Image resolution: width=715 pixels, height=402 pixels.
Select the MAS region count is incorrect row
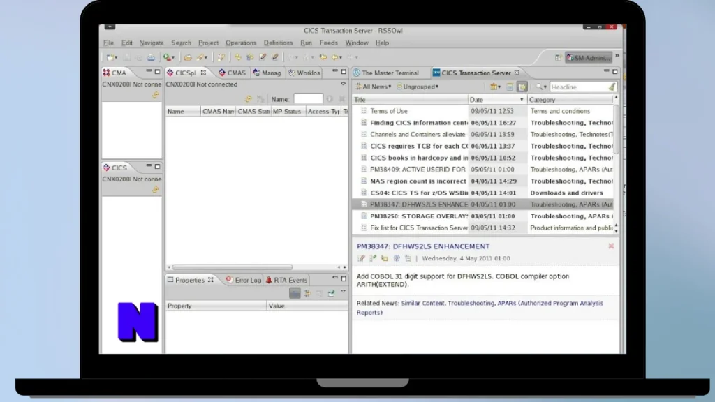point(483,181)
